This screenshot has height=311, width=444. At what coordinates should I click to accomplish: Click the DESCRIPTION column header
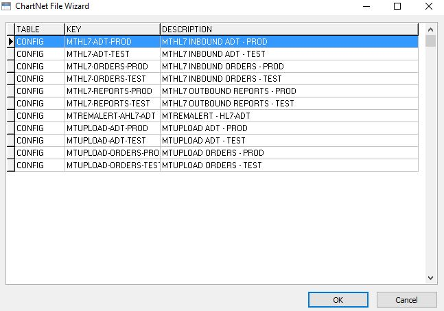coord(289,29)
